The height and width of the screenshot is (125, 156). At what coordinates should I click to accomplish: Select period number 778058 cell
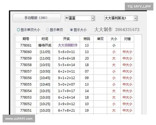[x=26, y=65]
